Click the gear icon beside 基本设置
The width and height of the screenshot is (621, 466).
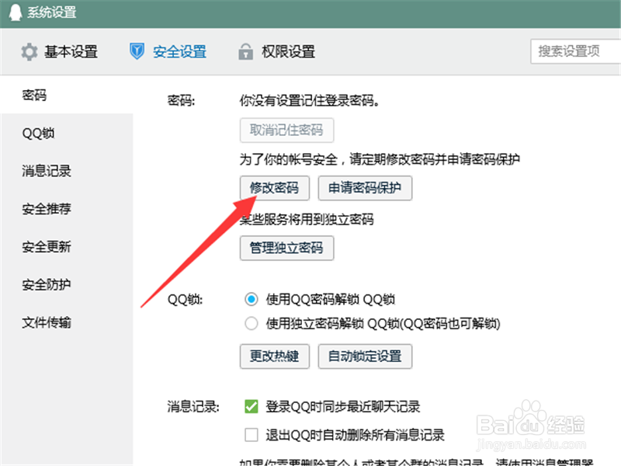click(29, 51)
